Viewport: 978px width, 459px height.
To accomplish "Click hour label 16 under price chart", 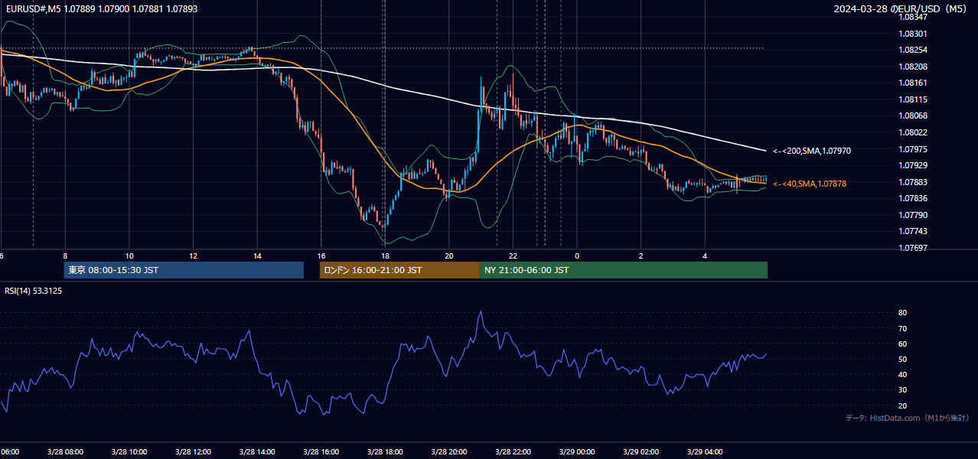I will click(321, 256).
